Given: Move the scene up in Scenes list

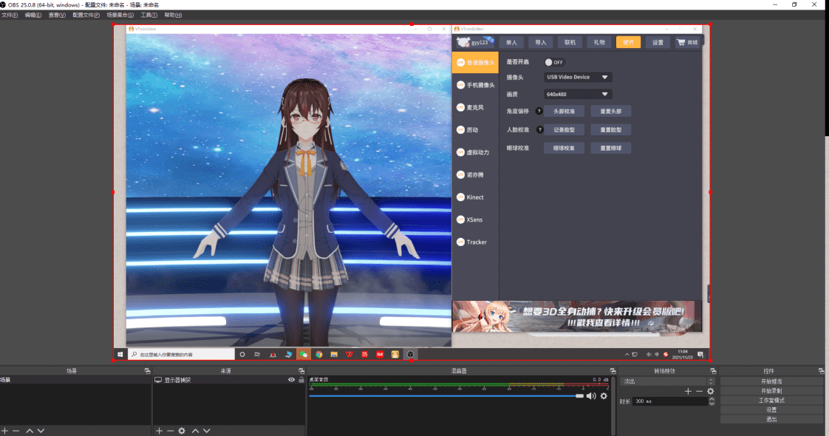Looking at the screenshot, I should click(x=30, y=432).
